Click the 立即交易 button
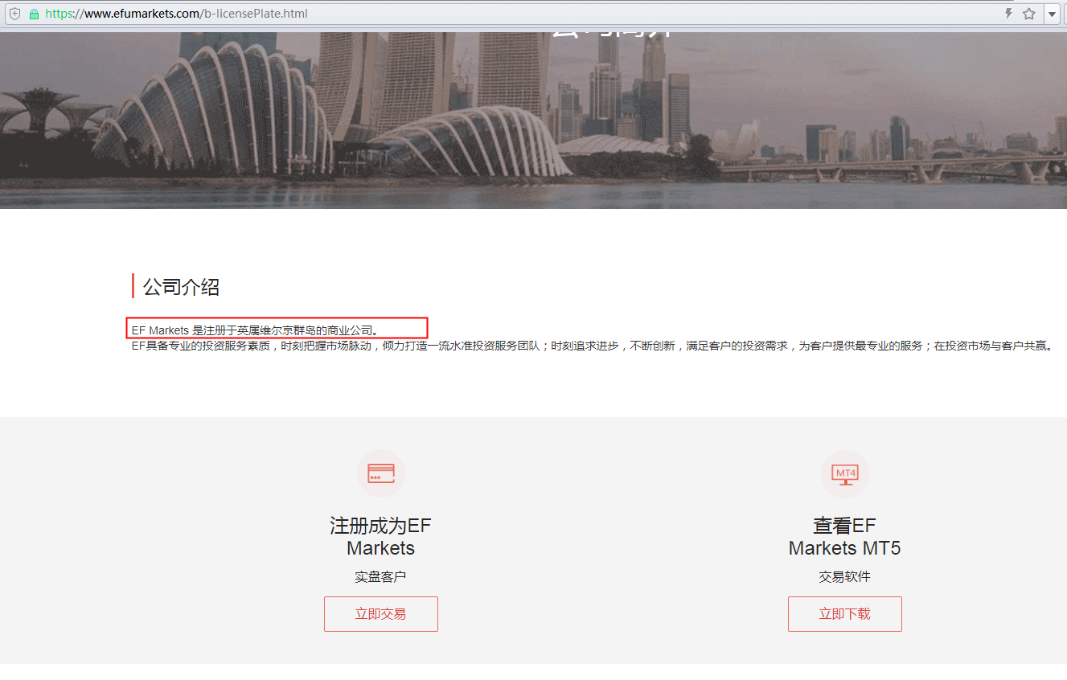Screen dimensions: 1067x680 (x=381, y=614)
